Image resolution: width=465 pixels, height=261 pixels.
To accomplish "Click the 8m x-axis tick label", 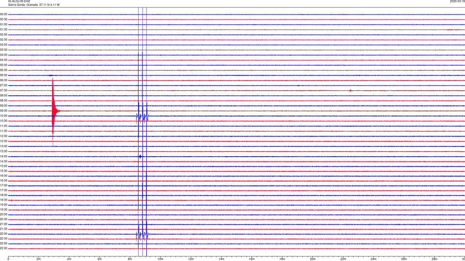I will (x=130, y=259).
